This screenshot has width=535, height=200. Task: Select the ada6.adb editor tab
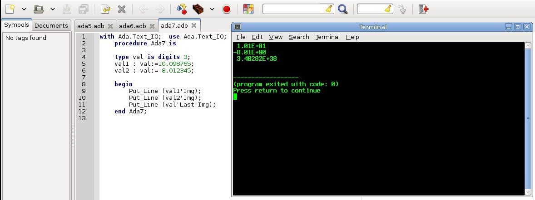tap(132, 26)
